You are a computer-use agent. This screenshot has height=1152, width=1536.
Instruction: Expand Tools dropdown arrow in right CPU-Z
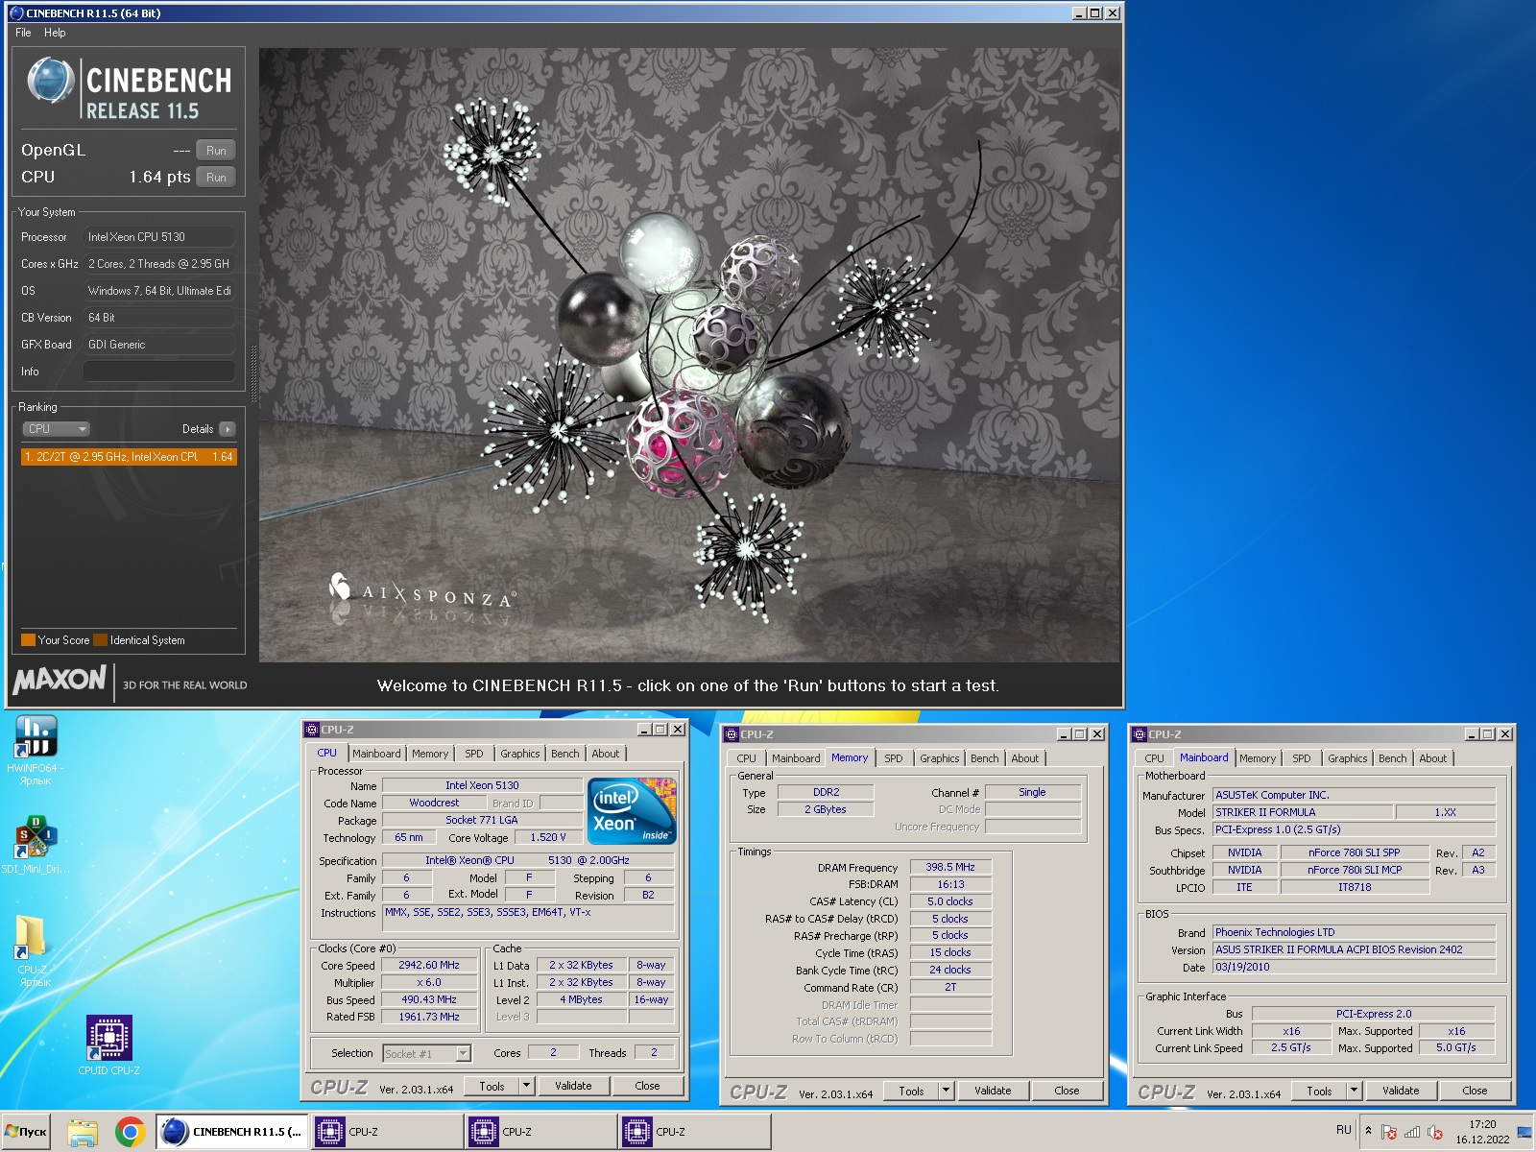(1354, 1091)
